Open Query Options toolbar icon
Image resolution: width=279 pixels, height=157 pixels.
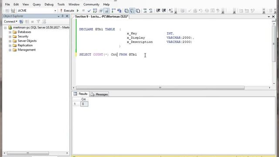tap(101, 10)
